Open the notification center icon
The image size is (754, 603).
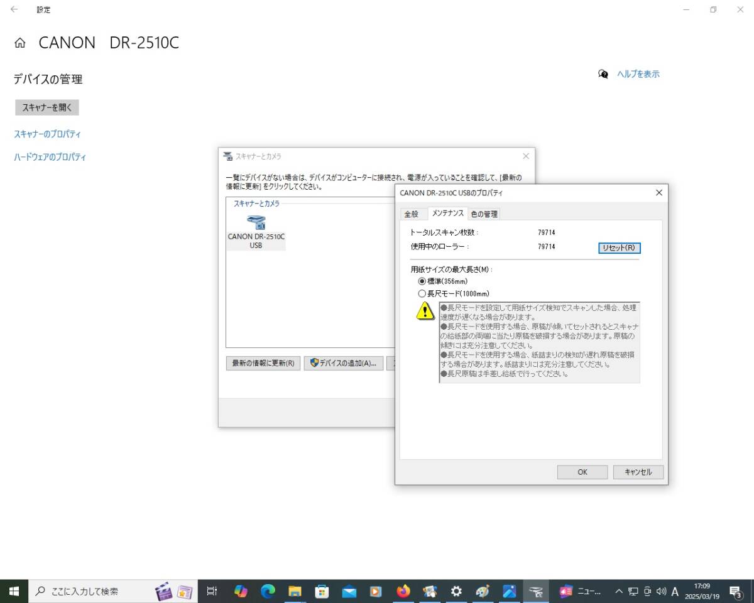point(736,592)
